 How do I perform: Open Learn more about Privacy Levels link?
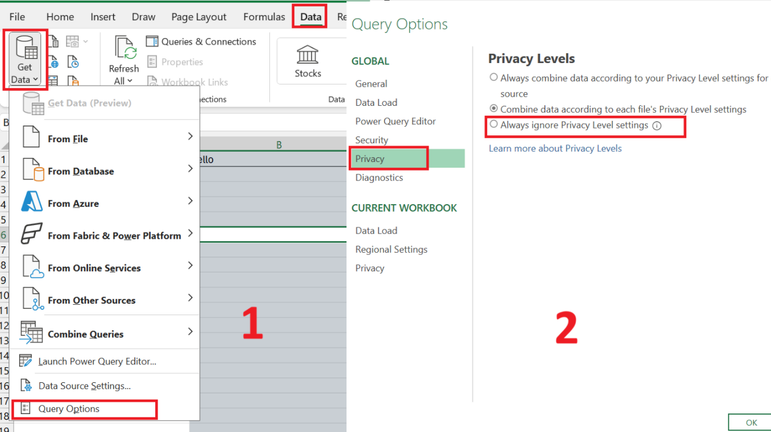(x=555, y=149)
